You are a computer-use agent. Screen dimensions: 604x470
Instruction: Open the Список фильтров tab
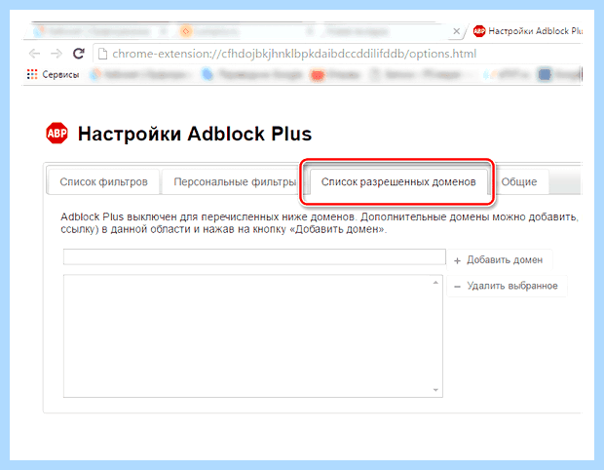coord(103,181)
